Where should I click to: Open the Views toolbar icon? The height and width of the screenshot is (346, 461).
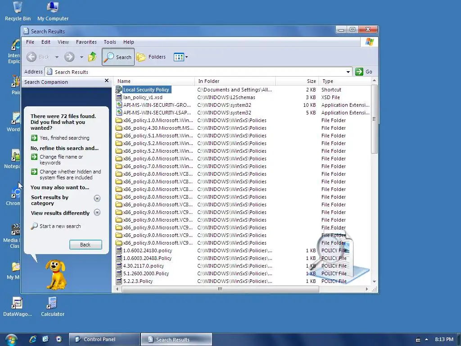coord(179,57)
